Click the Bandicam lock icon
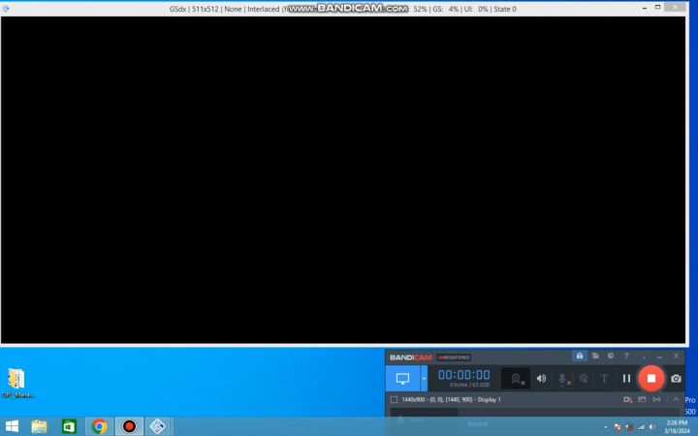Screen dimensions: 698x436 click(x=580, y=356)
